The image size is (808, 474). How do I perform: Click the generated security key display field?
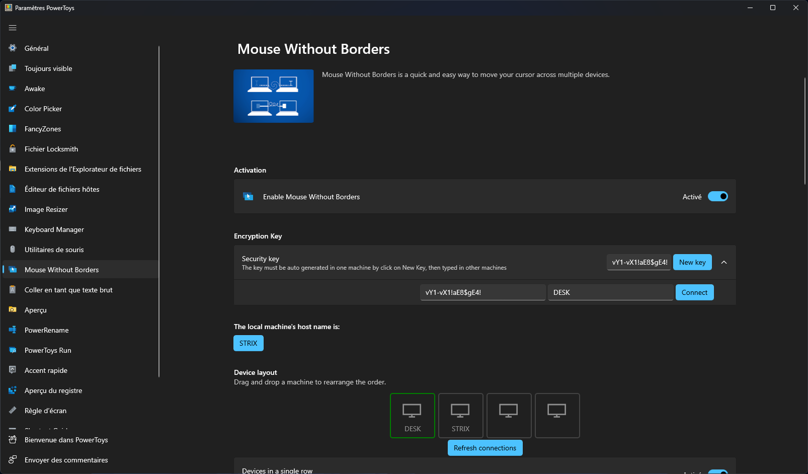pos(639,262)
